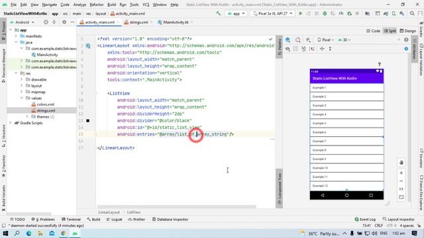This screenshot has width=424, height=238.
Task: Click the Select Opened File target icon
Action: click(46, 22)
